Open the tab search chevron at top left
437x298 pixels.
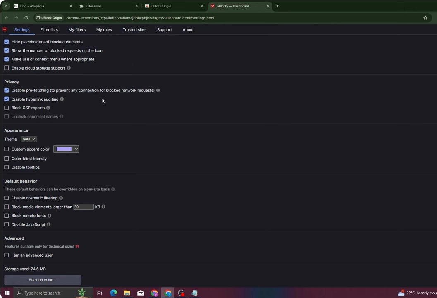pos(5,6)
